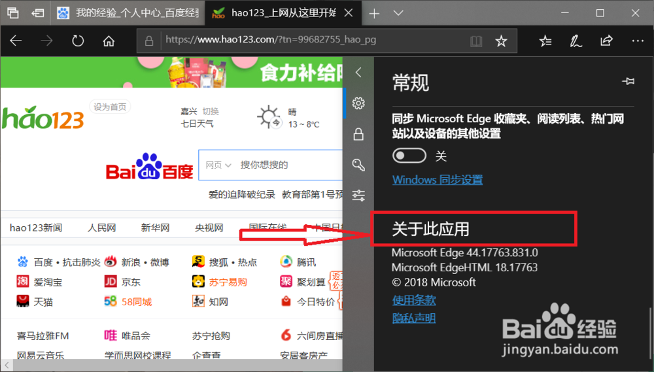The image size is (654, 372).
Task: Switch to the 我的经验 百度经验 tab
Action: tap(128, 13)
